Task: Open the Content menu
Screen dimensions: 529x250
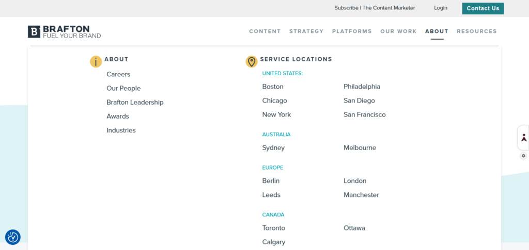Action: pos(265,31)
